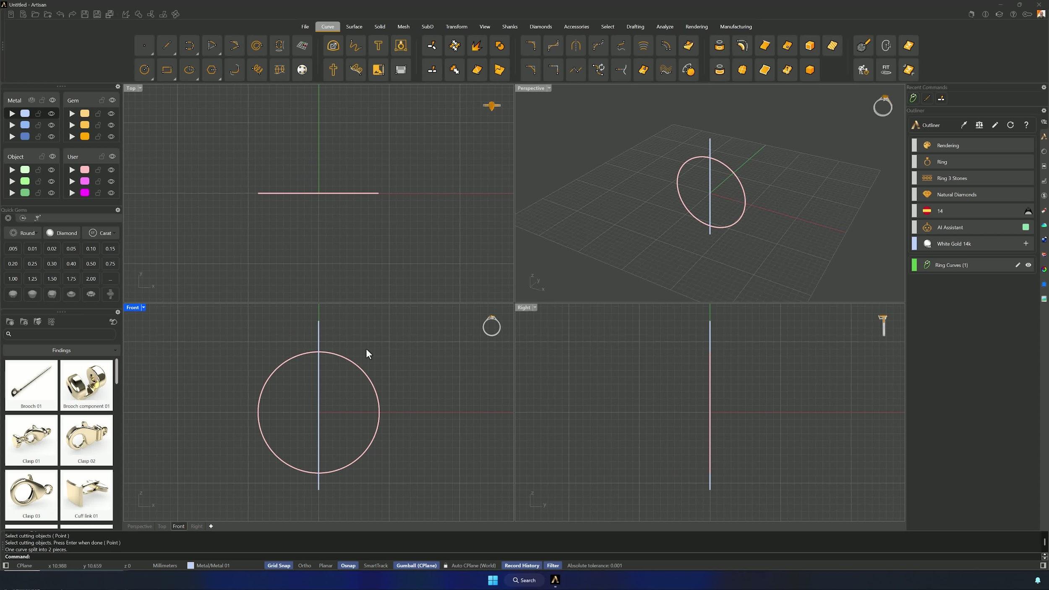Toggle Gumball (CPlane) in status bar

coord(416,565)
